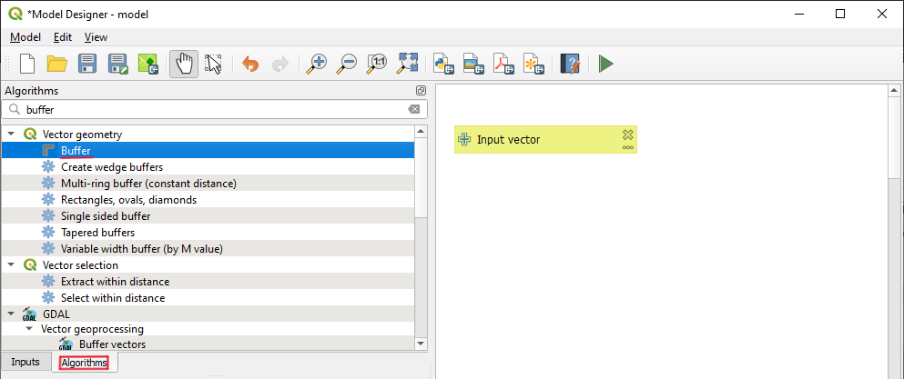Click the Undo arrow in toolbar
The width and height of the screenshot is (904, 379).
click(x=250, y=64)
